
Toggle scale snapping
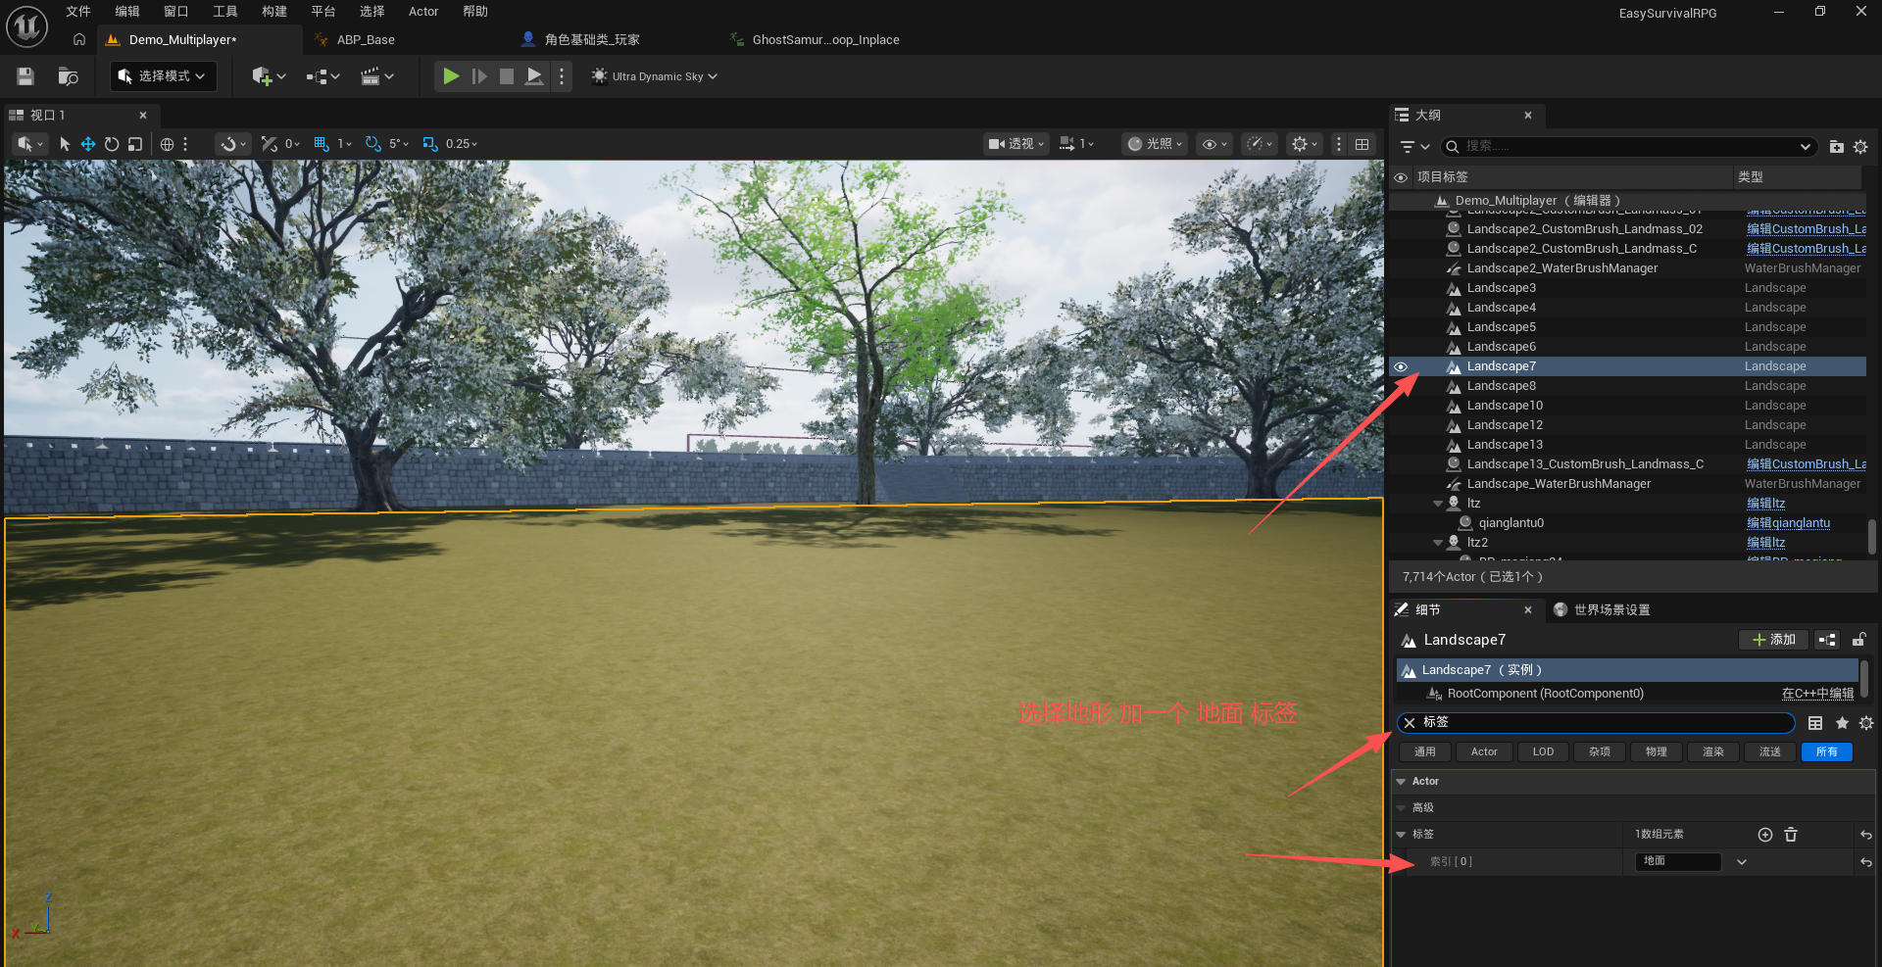point(429,144)
